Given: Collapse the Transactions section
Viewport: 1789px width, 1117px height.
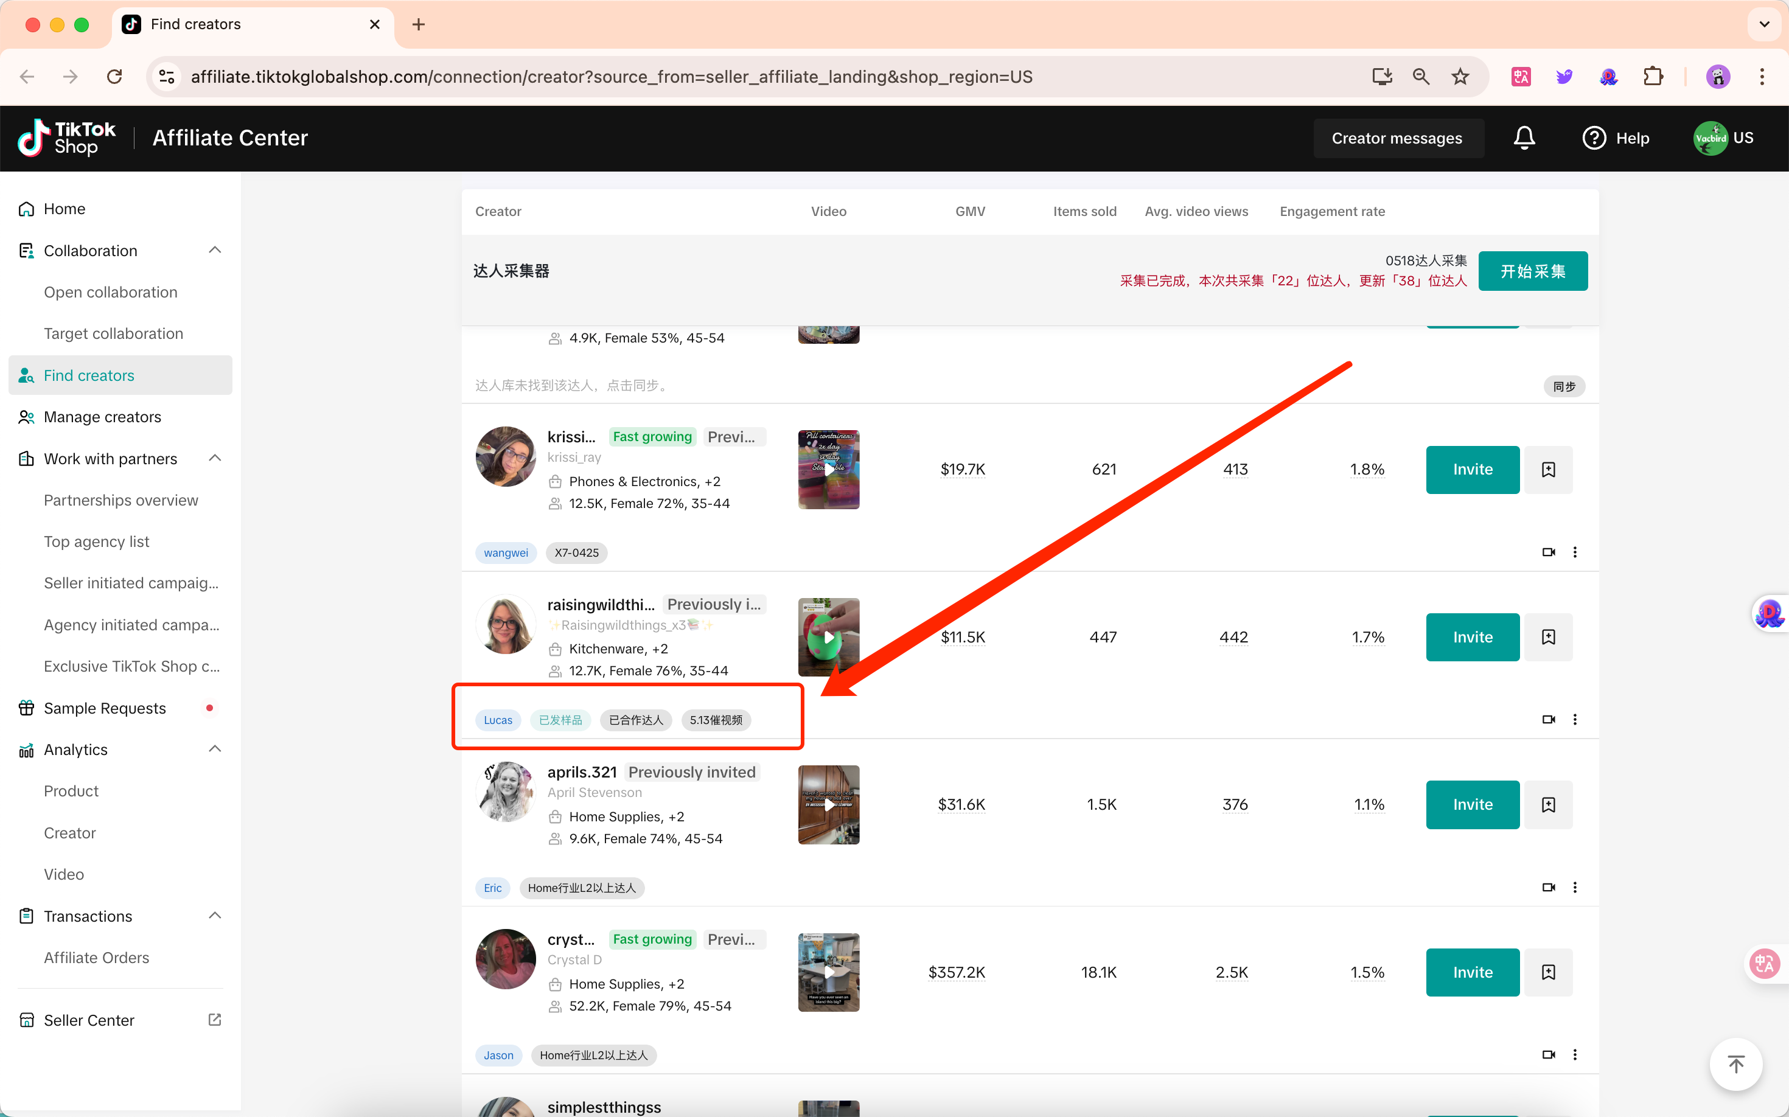Looking at the screenshot, I should (x=215, y=916).
